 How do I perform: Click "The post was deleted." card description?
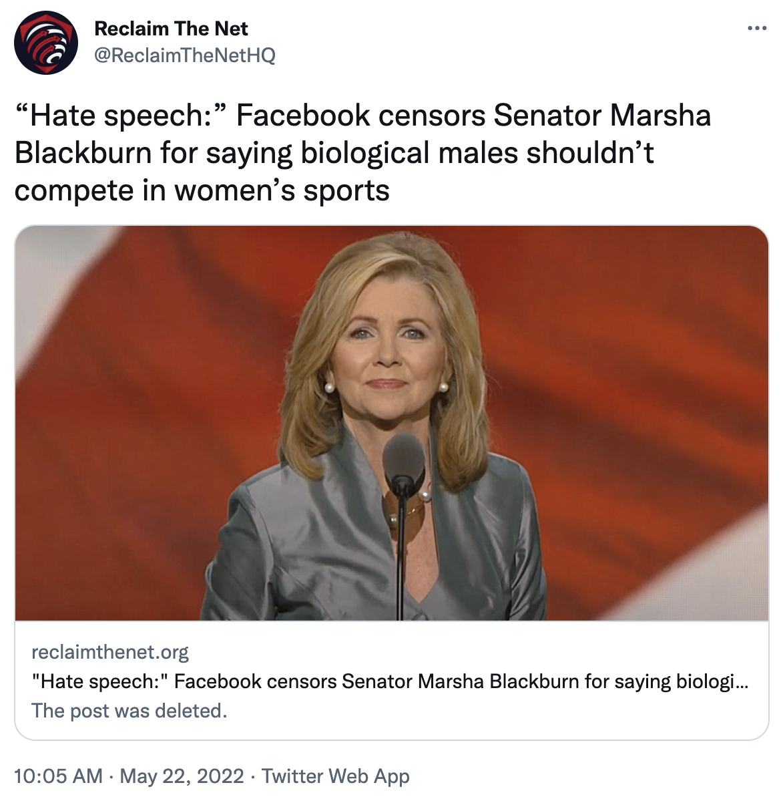[x=129, y=711]
